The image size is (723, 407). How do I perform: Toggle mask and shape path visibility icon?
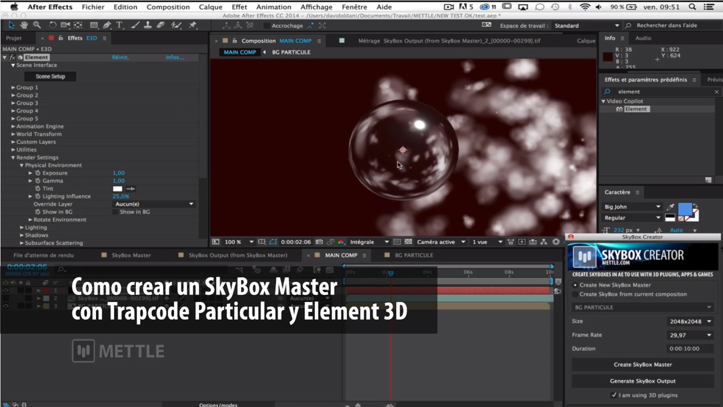[273, 242]
